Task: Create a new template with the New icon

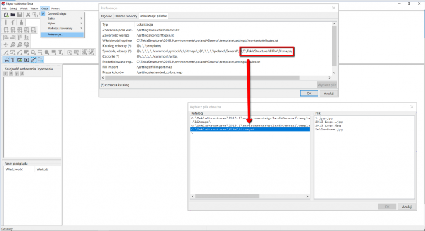Action: coord(6,15)
